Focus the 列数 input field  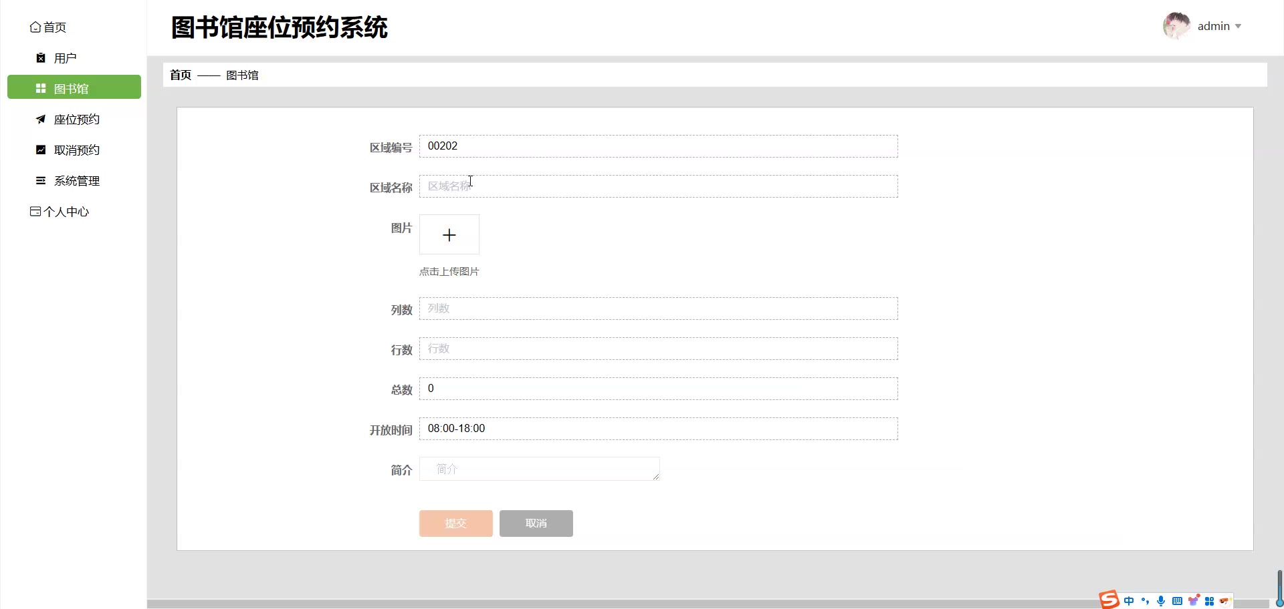coord(659,309)
